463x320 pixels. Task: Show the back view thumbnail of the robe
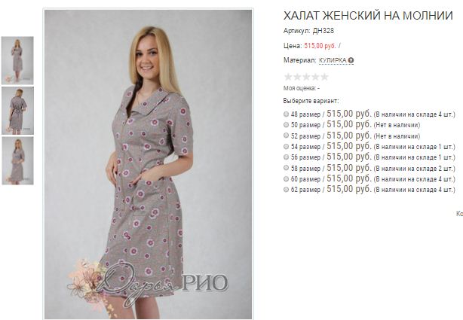click(x=17, y=111)
